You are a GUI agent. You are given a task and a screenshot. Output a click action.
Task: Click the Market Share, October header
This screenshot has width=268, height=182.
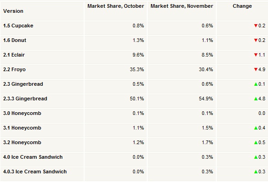pyautogui.click(x=116, y=6)
